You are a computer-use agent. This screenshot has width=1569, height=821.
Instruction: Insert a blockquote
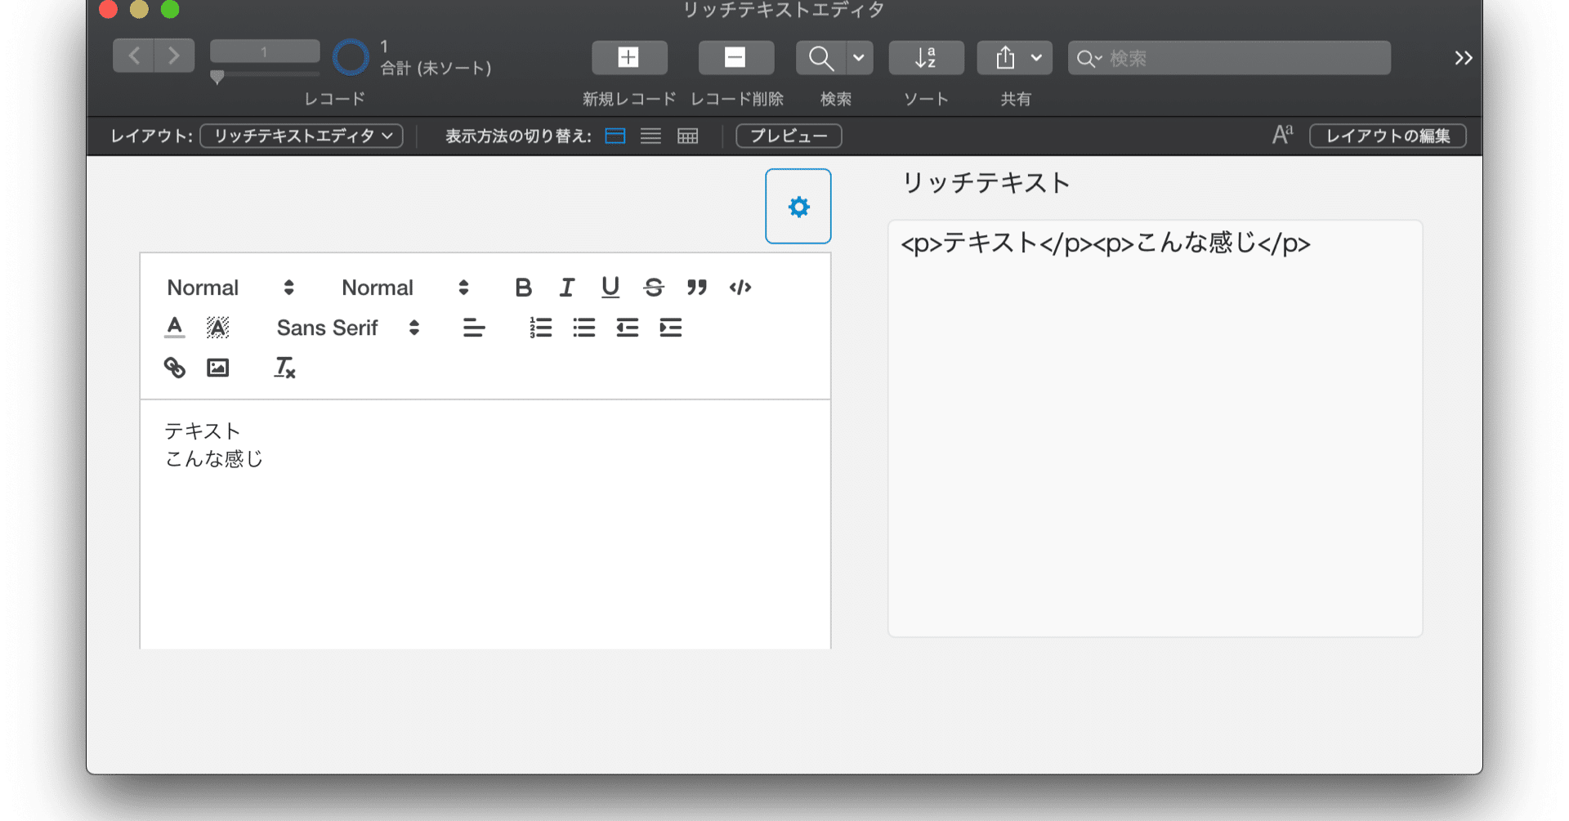point(697,288)
